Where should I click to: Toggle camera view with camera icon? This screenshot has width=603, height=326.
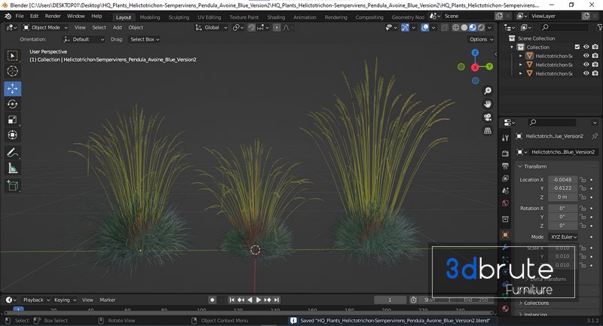click(488, 117)
